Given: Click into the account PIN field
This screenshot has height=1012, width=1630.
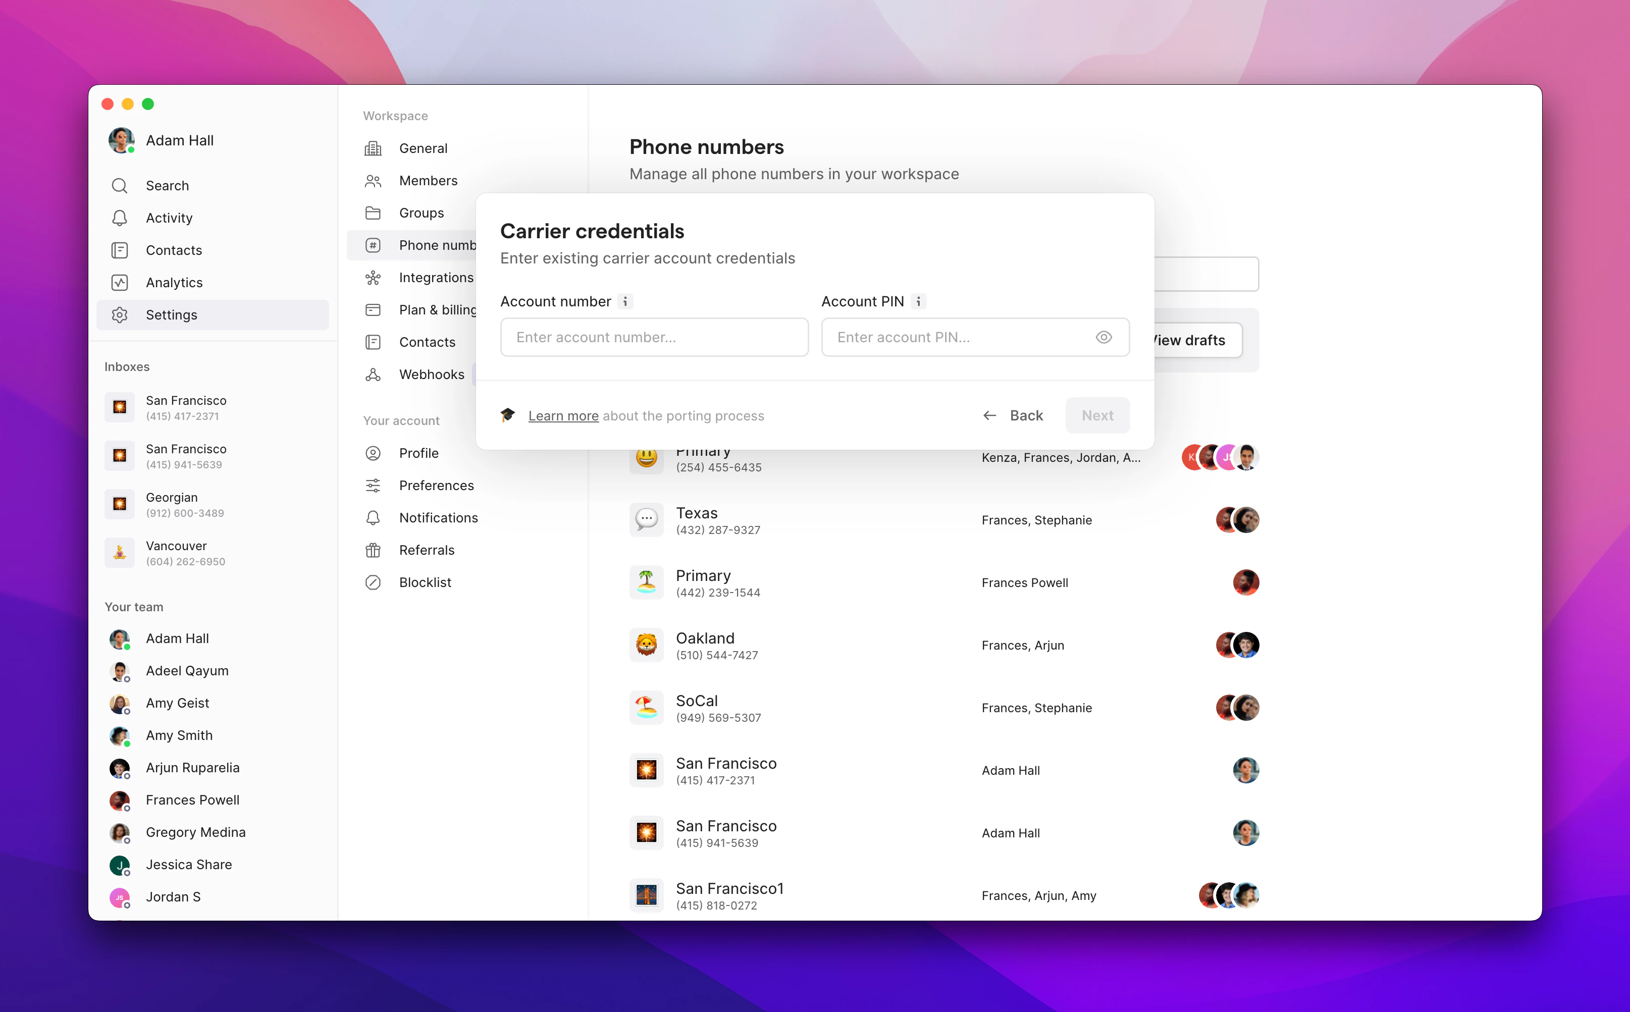Looking at the screenshot, I should point(957,337).
